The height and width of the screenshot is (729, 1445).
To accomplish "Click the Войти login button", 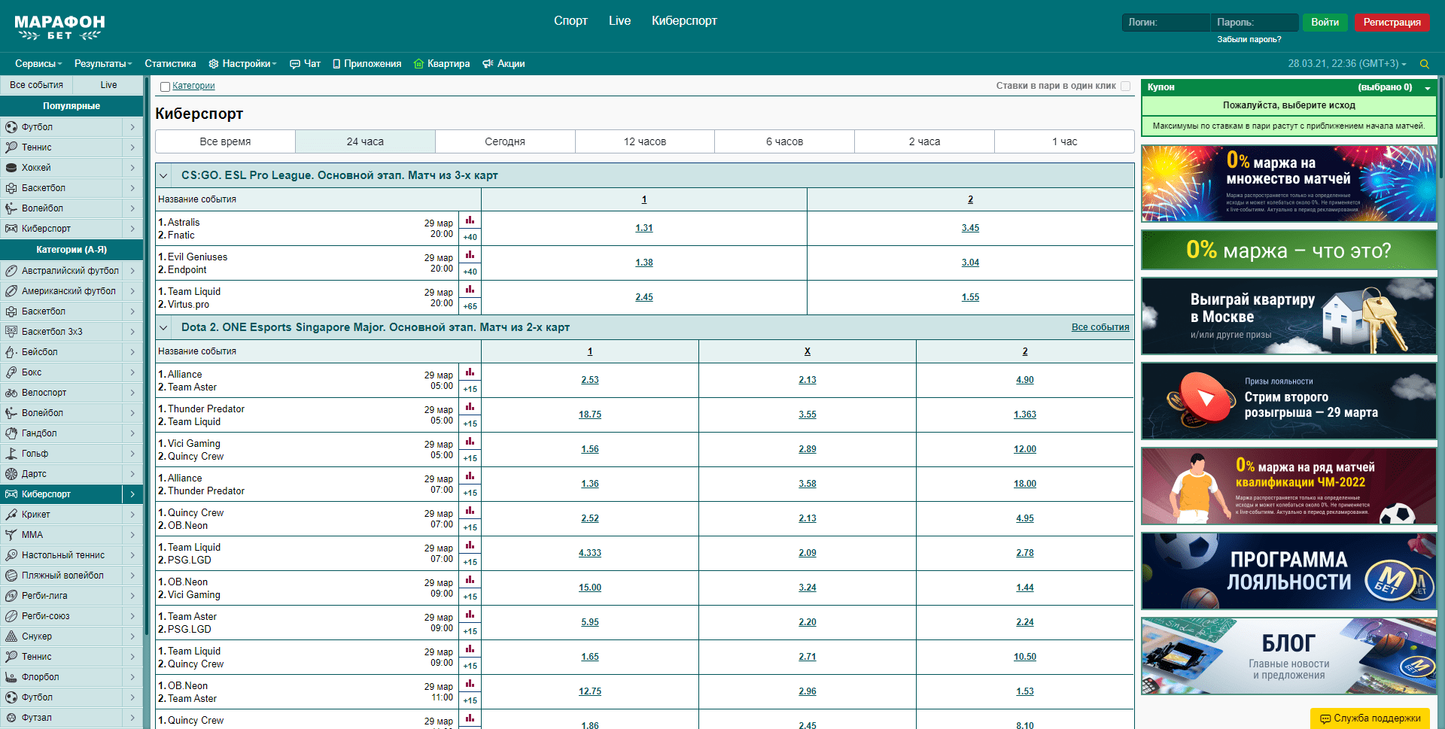I will point(1325,23).
